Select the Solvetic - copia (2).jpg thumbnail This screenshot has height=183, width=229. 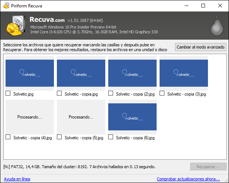pos(132,73)
